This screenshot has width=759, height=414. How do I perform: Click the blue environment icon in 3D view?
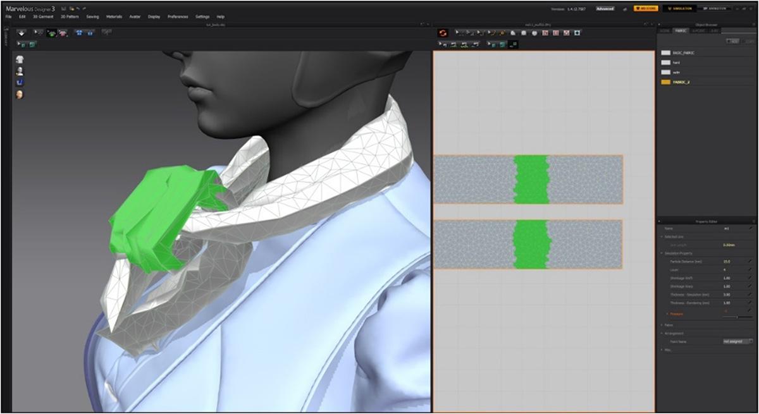click(20, 82)
